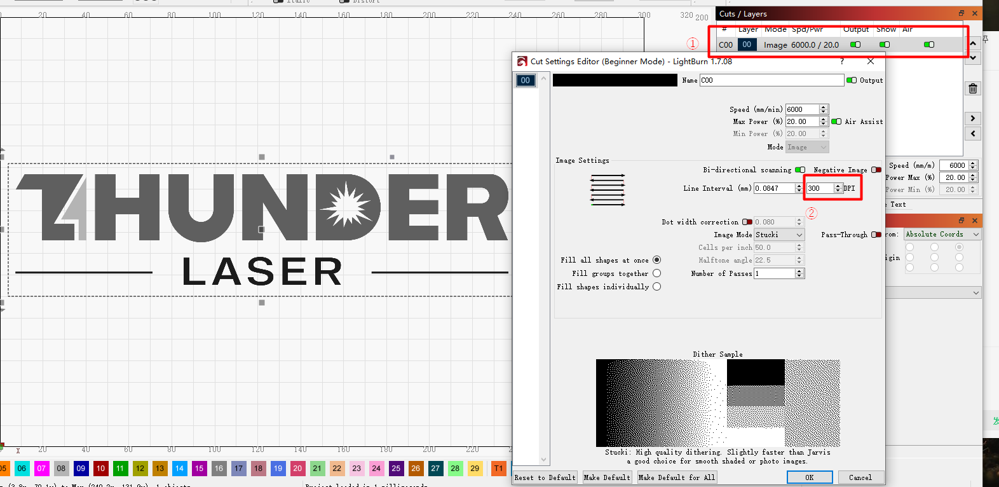Viewport: 999px width, 487px height.
Task: Enable the Pass-Through switch
Action: coord(876,235)
